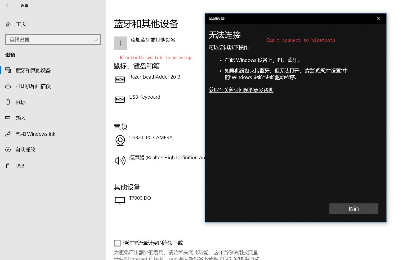Open 蓝牙和其他设备 sidebar entry
Image resolution: width=416 pixels, height=260 pixels.
coord(33,70)
